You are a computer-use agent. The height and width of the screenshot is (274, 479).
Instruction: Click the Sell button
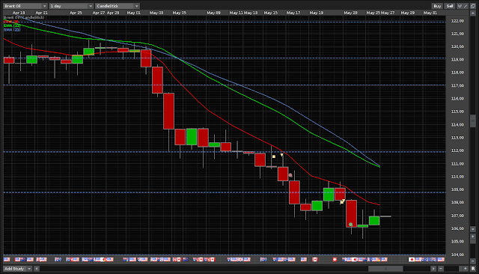[x=450, y=6]
